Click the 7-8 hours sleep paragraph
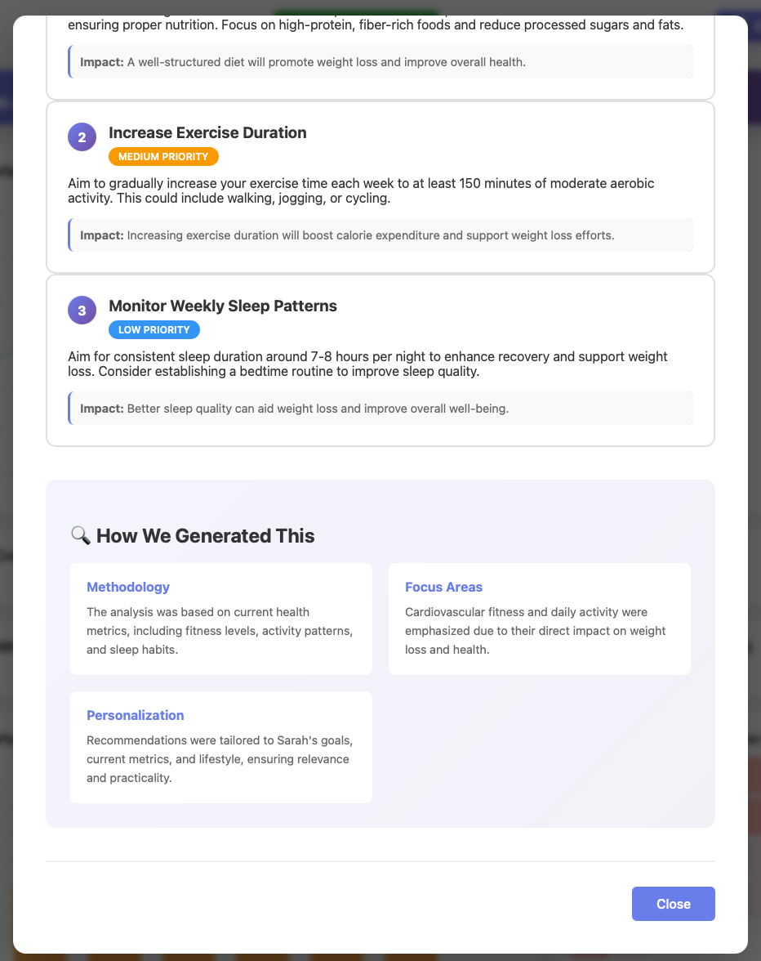 [367, 364]
